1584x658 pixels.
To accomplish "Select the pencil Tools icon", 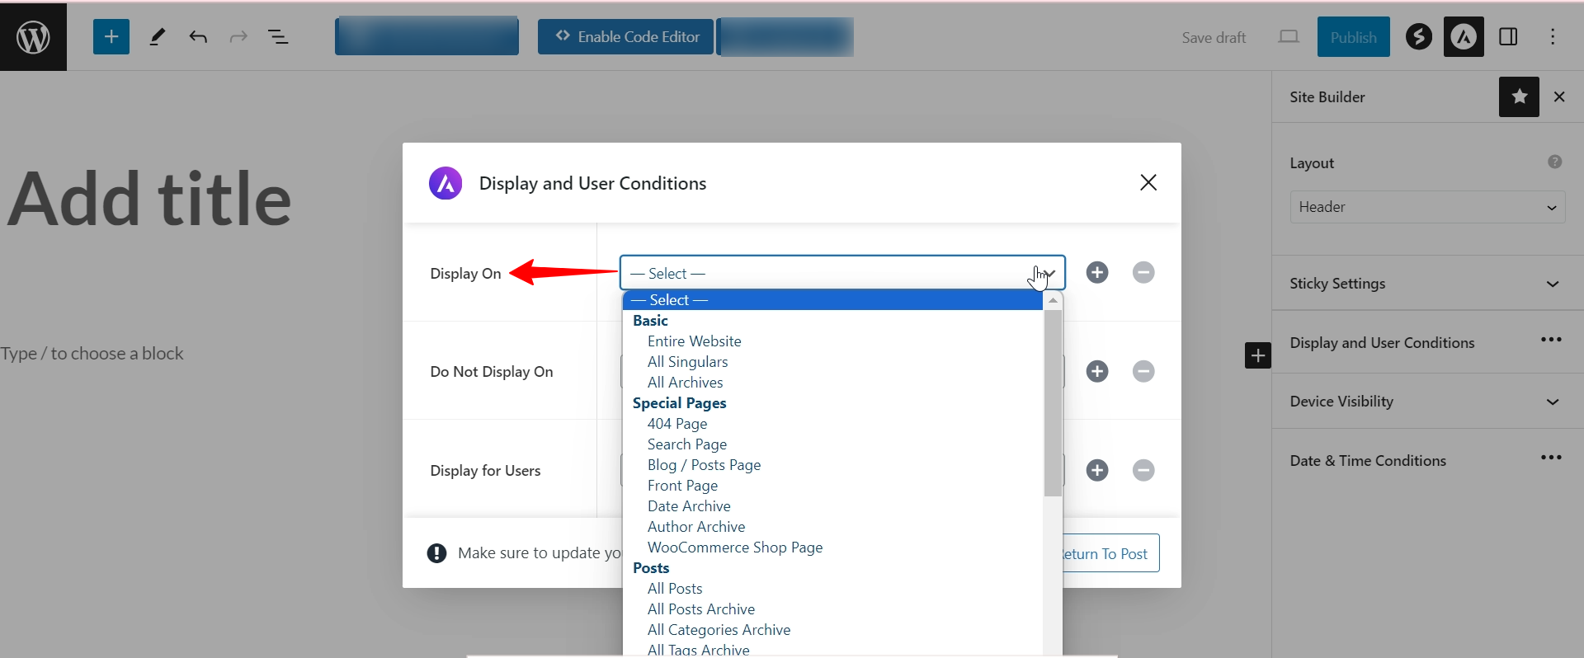I will coord(157,37).
